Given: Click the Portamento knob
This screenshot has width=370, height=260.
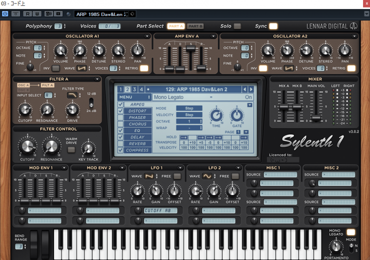Looking at the screenshot, I should pos(336,247).
